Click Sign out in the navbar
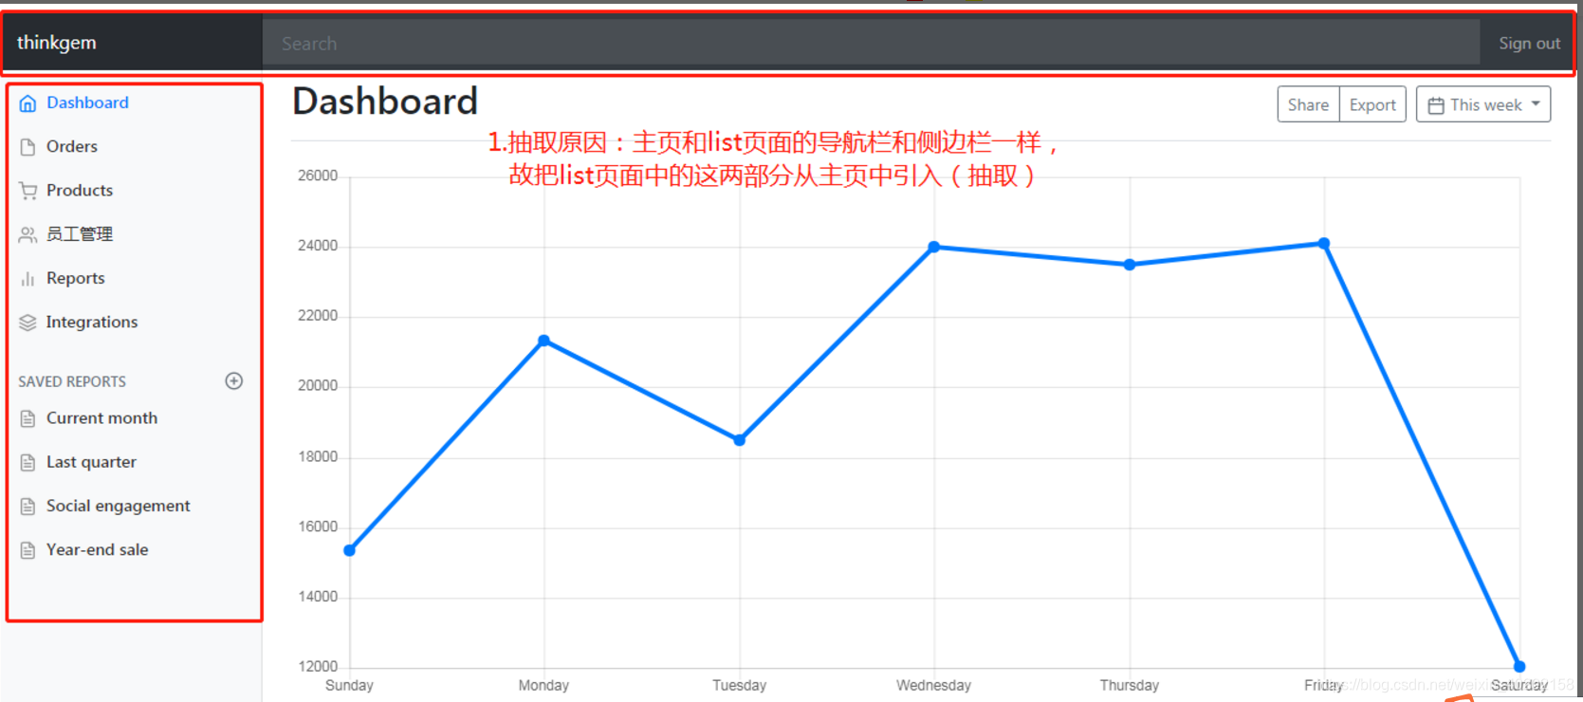Viewport: 1583px width, 702px height. (1529, 43)
